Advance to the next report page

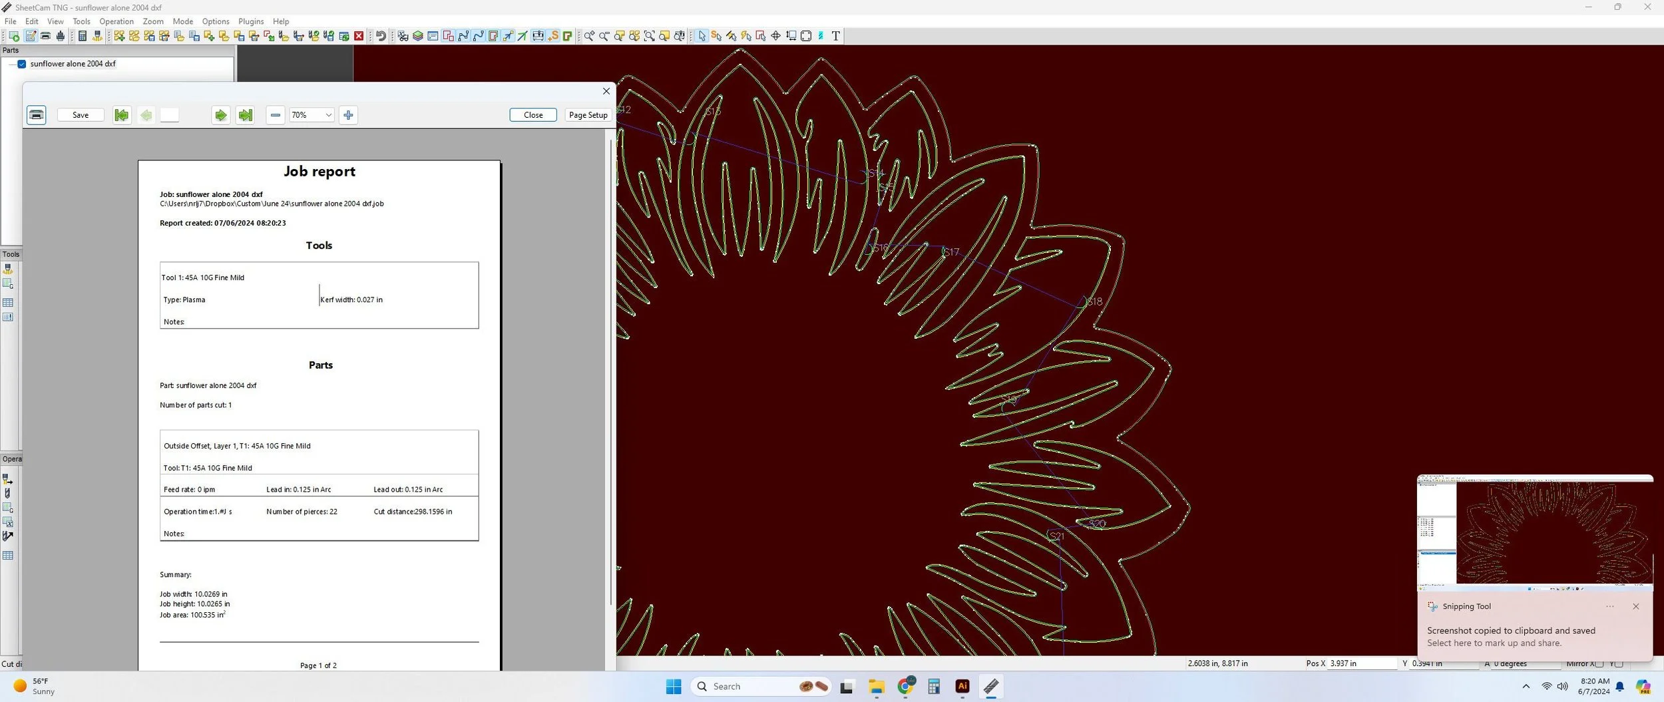click(x=220, y=115)
